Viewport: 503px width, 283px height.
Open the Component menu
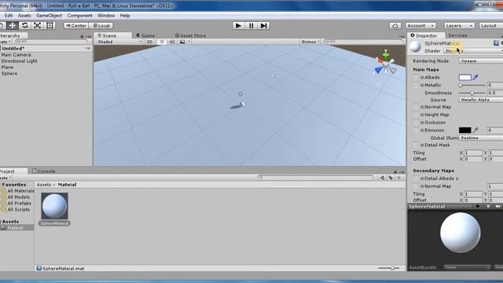coord(80,16)
